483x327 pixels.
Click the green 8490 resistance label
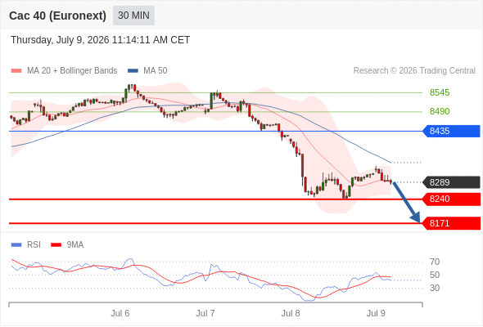tap(440, 111)
